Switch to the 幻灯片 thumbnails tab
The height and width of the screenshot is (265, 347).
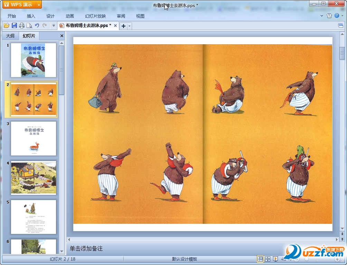(x=29, y=36)
